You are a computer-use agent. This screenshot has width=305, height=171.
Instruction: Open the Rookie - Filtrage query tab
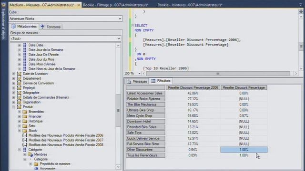pyautogui.click(x=115, y=5)
